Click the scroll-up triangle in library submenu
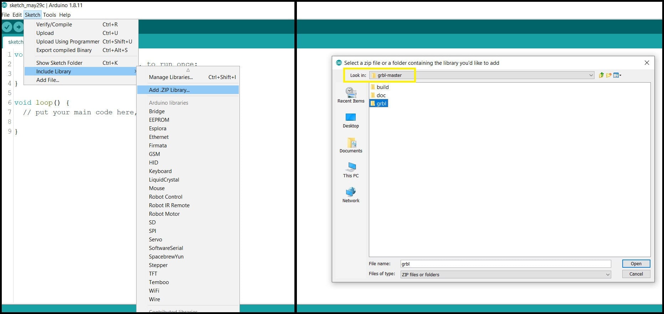664x314 pixels. (x=188, y=70)
